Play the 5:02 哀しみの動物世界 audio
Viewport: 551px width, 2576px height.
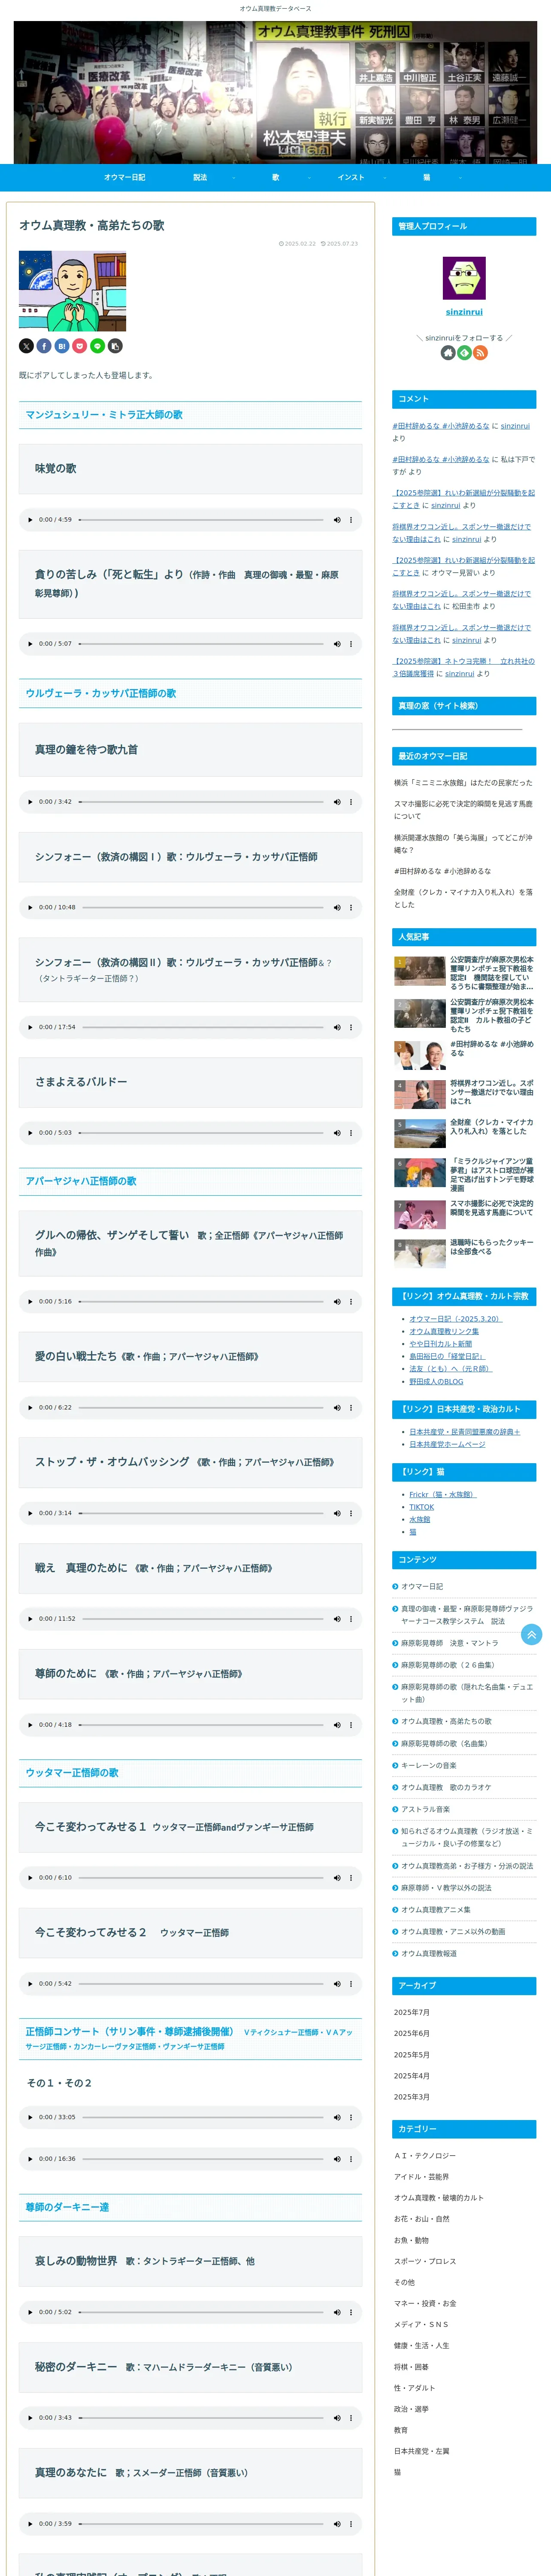[30, 2312]
